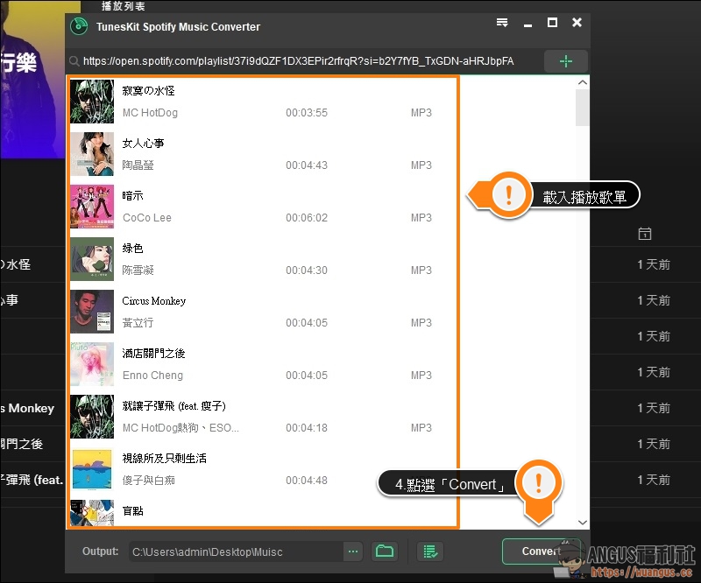Click the search magnifier icon
The height and width of the screenshot is (583, 701).
pyautogui.click(x=75, y=61)
